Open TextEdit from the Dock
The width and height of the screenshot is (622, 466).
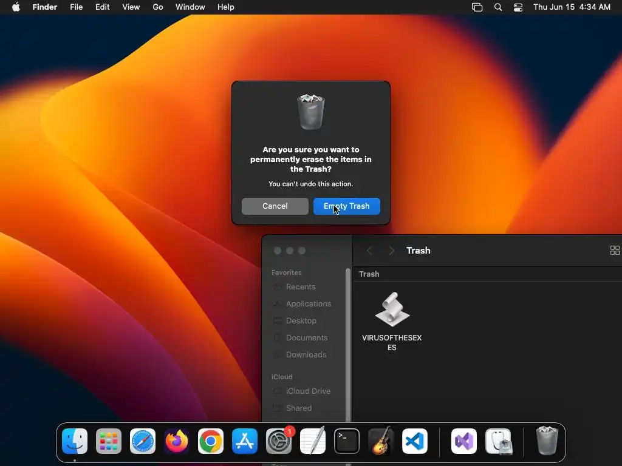click(x=313, y=441)
